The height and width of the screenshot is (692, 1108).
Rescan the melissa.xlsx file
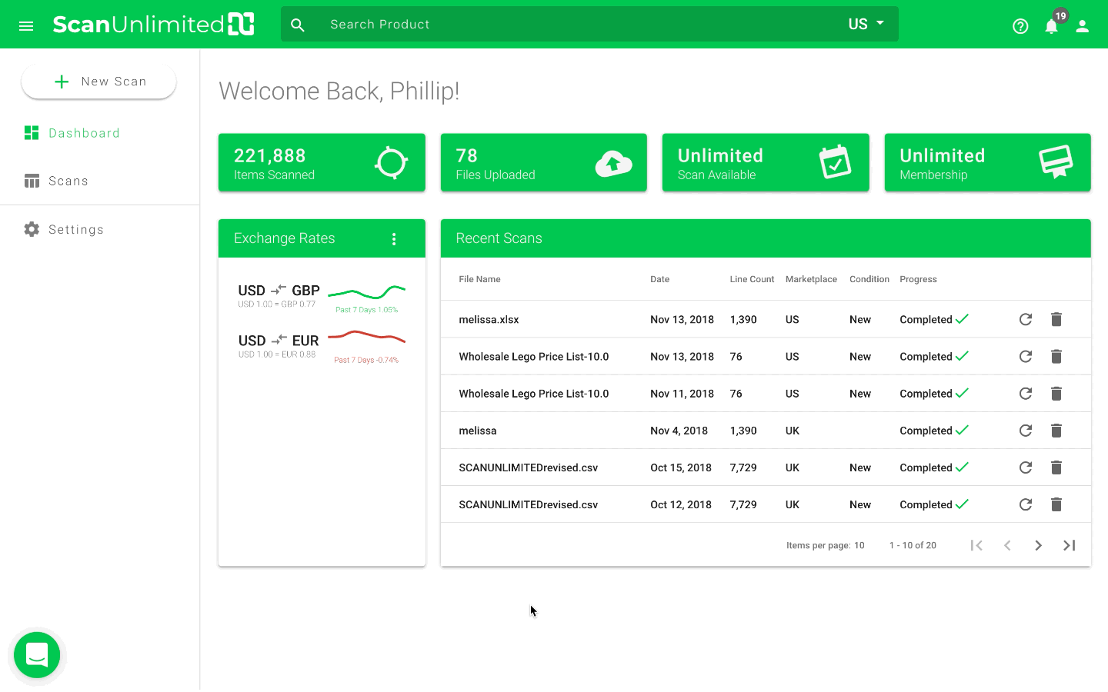coord(1025,319)
